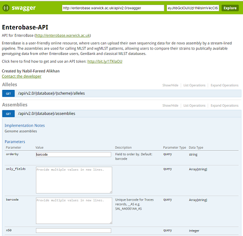Click the only_fields multi-value textarea
Viewport: 243px width, 236px height.
[x=74, y=180]
